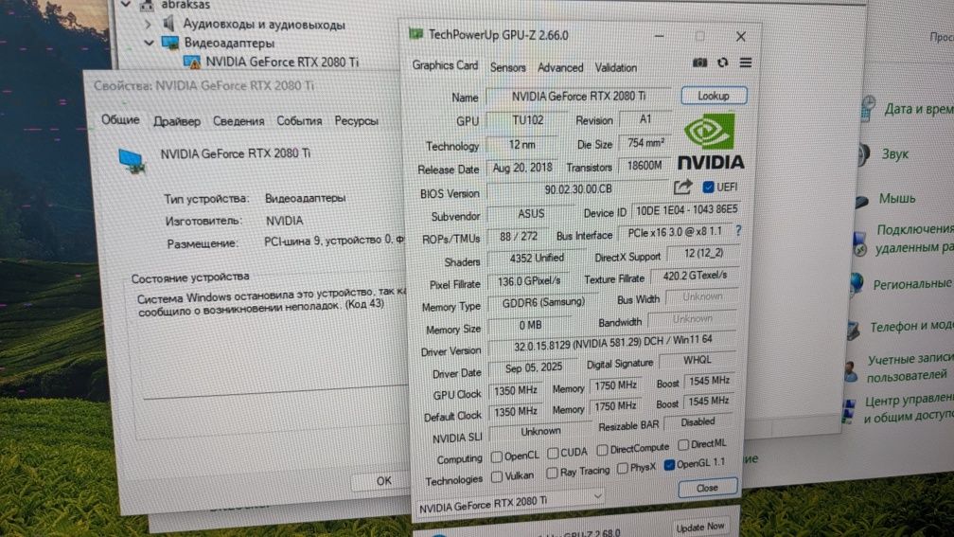The height and width of the screenshot is (537, 954).
Task: Click the GPU Name field in GPU-Z
Action: tap(578, 97)
